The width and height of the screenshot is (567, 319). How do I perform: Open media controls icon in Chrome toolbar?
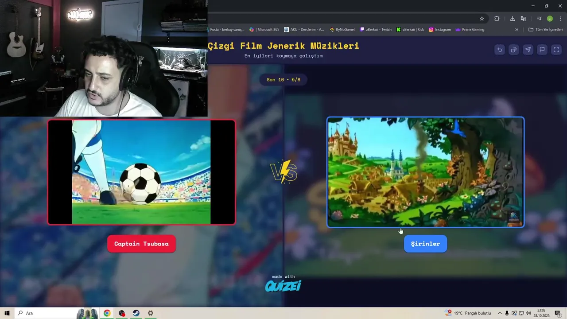coord(539,19)
